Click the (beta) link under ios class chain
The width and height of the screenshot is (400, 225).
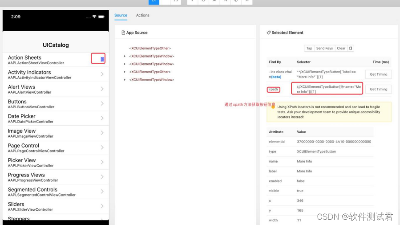pyautogui.click(x=276, y=77)
